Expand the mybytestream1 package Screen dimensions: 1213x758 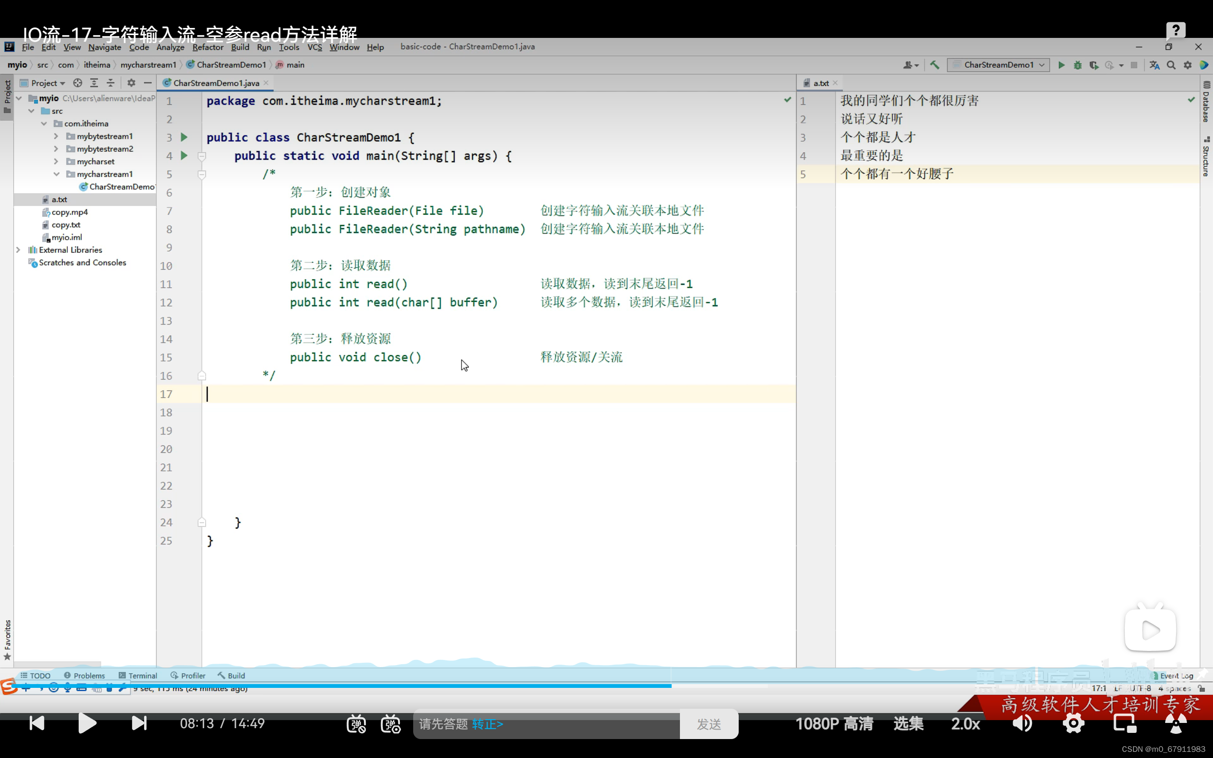pos(56,136)
